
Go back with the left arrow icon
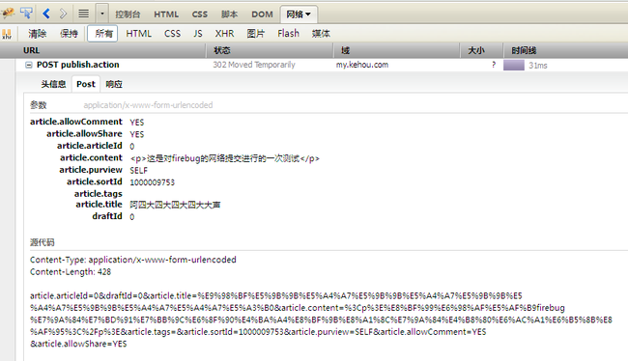[x=46, y=14]
